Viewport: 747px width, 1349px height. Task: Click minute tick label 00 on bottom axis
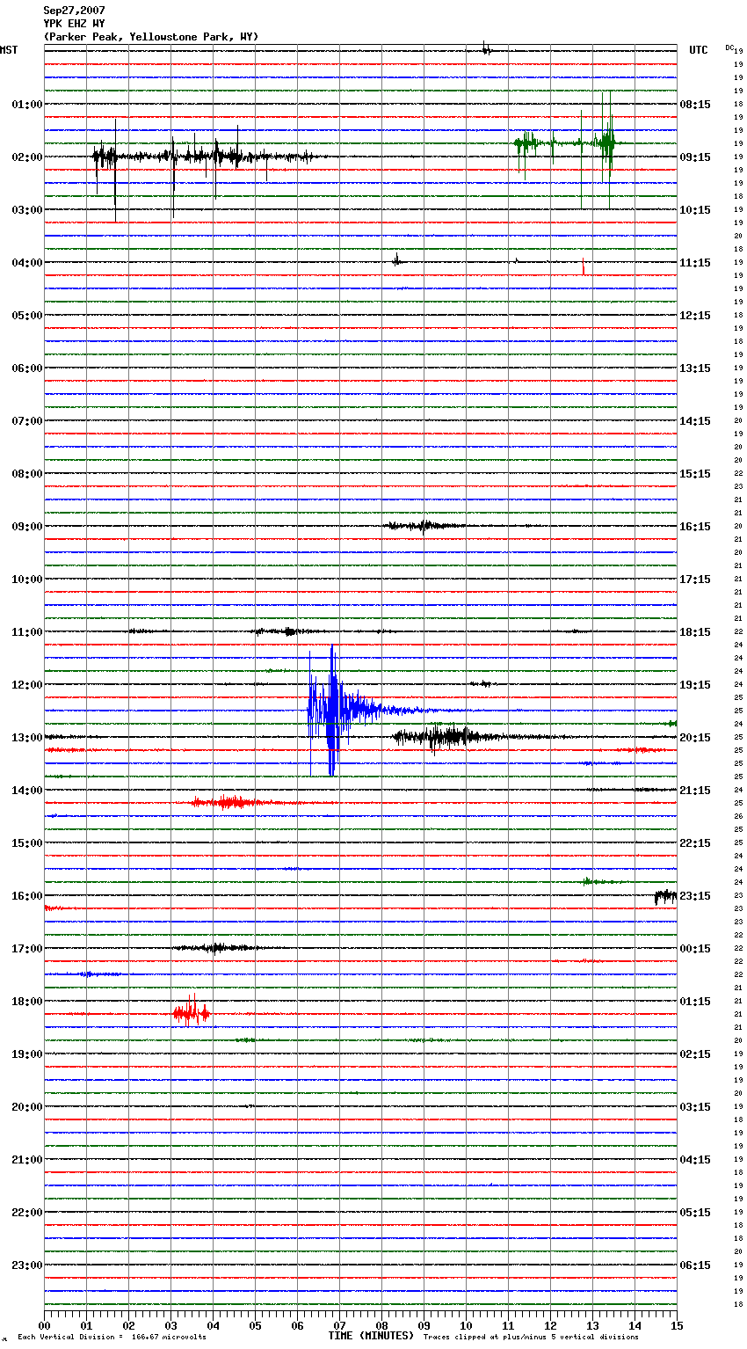click(x=44, y=1325)
